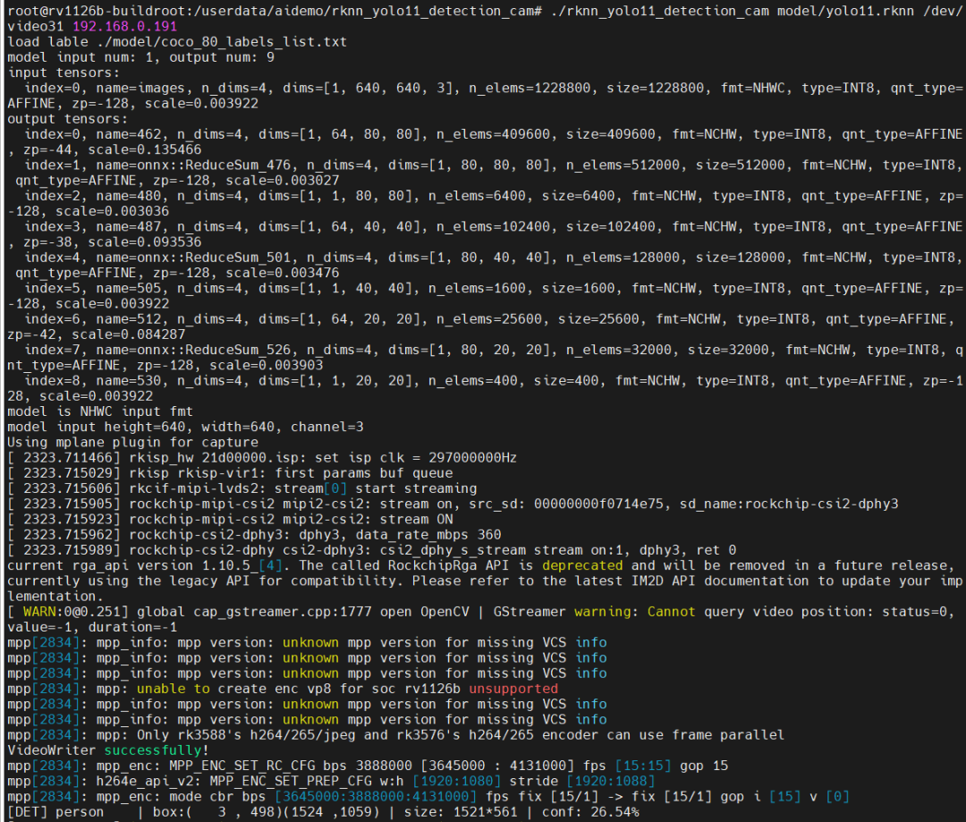Screen dimensions: 966x822
Task: Click the 'MPP_ENC_SET_RC_CFG bps 3888000' line
Action: (x=368, y=766)
